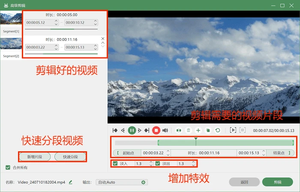Pause the video playback
The image size is (300, 192).
click(x=132, y=130)
